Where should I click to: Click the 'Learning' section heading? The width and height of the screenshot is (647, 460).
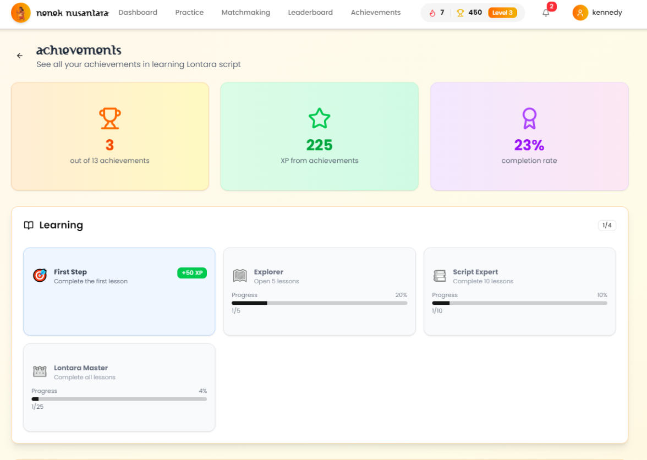[61, 225]
